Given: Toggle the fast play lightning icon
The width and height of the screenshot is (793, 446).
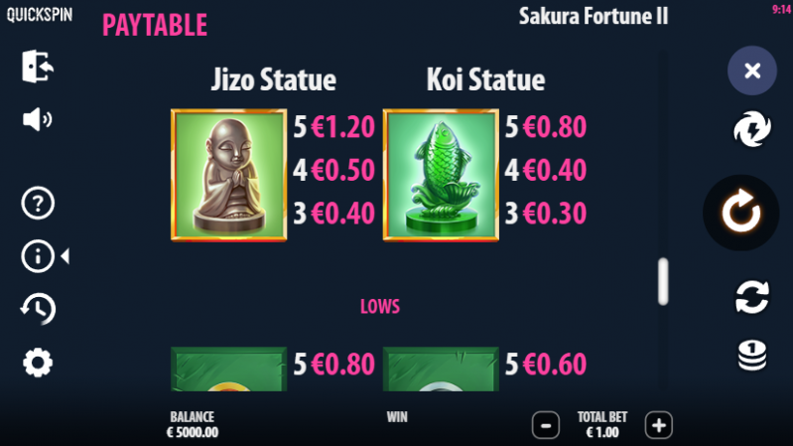Looking at the screenshot, I should [x=752, y=129].
